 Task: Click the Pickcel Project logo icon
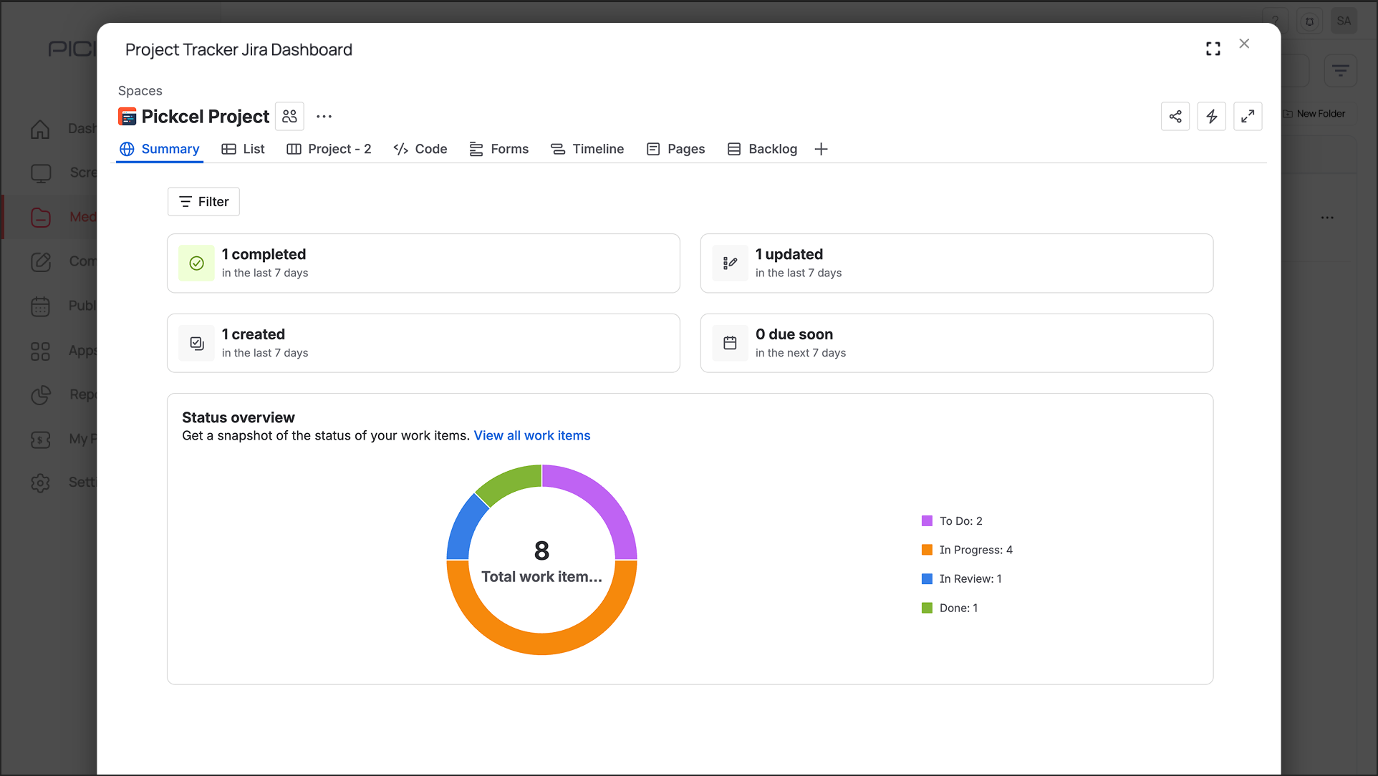coord(127,117)
